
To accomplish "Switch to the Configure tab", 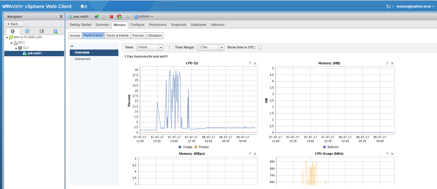I will [137, 25].
